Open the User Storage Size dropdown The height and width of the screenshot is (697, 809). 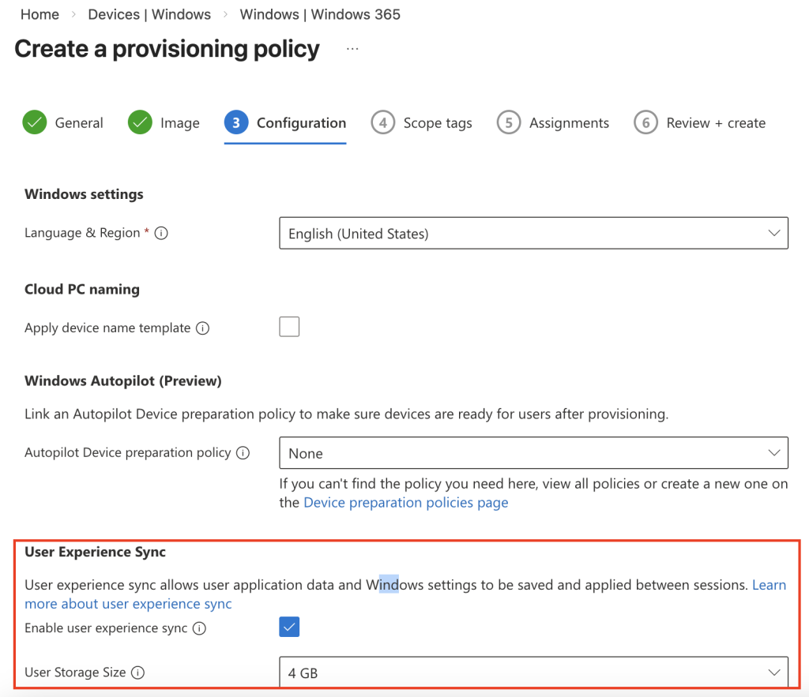(x=533, y=673)
